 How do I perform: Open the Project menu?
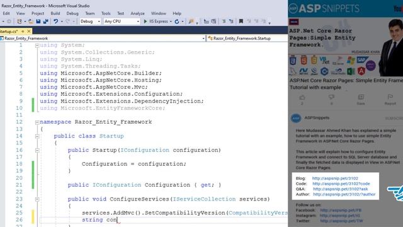pyautogui.click(x=38, y=13)
